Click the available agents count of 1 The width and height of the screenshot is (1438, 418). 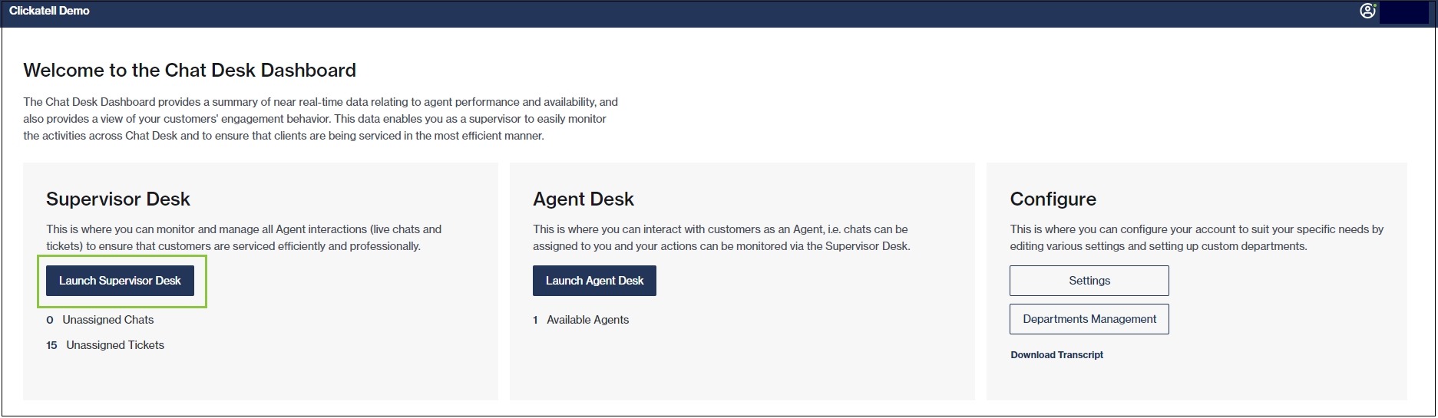coord(535,320)
